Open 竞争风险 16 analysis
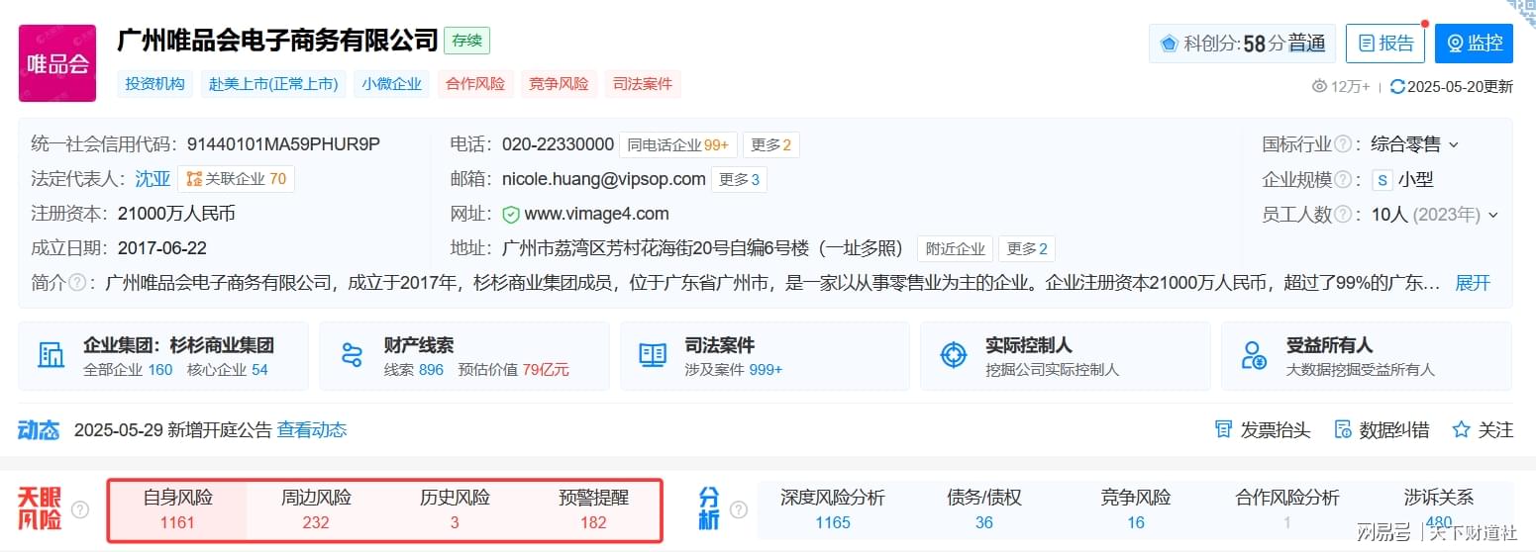 click(1136, 509)
